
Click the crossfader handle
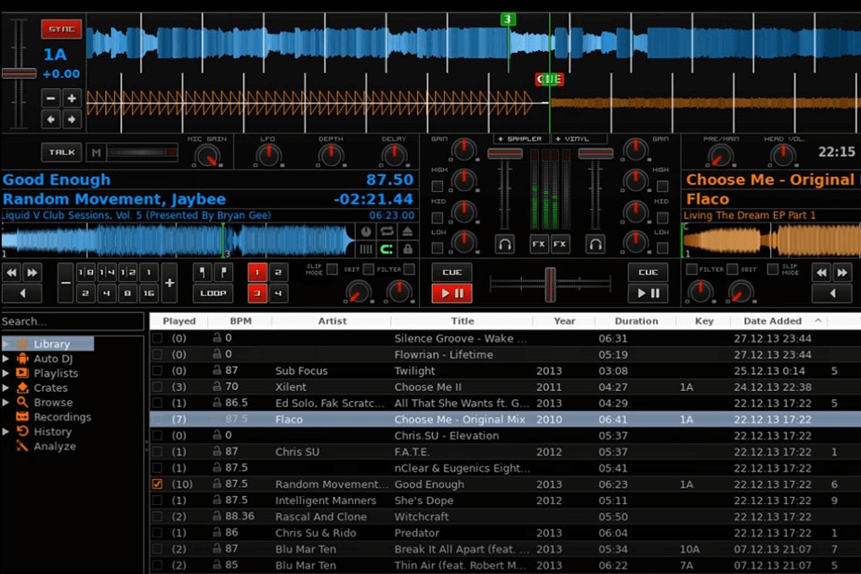click(x=550, y=284)
